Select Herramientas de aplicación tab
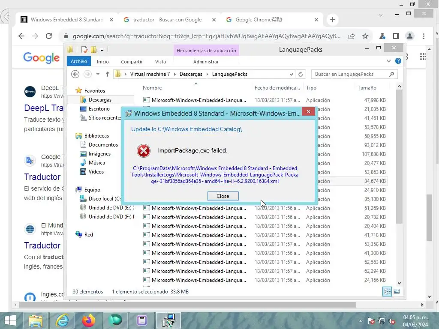Image resolution: width=439 pixels, height=329 pixels. (x=206, y=51)
